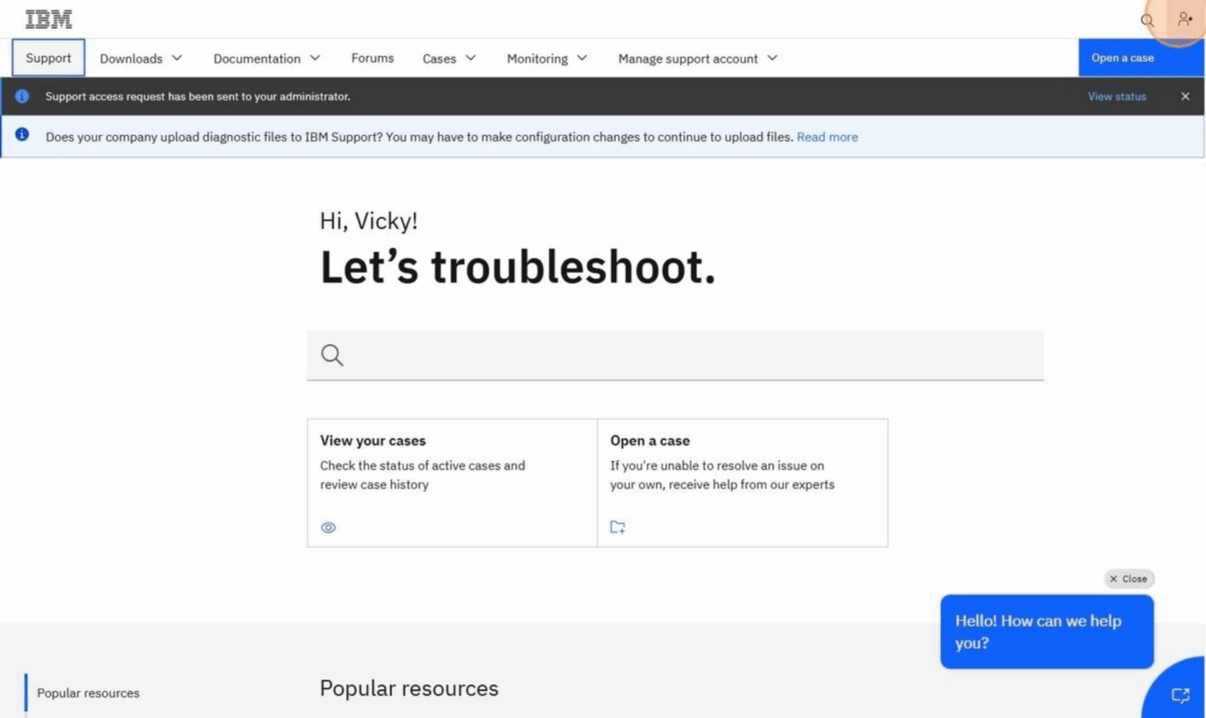Open the live chat launcher icon

click(x=1180, y=694)
